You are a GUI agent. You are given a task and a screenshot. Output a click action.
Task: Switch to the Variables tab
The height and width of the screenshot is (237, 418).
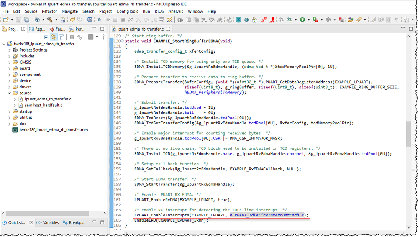click(x=48, y=222)
